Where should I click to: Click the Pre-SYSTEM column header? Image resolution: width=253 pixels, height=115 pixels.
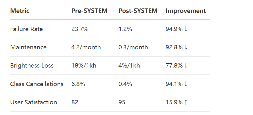pyautogui.click(x=89, y=11)
